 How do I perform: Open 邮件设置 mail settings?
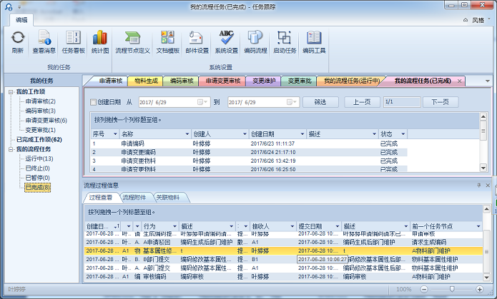click(197, 42)
